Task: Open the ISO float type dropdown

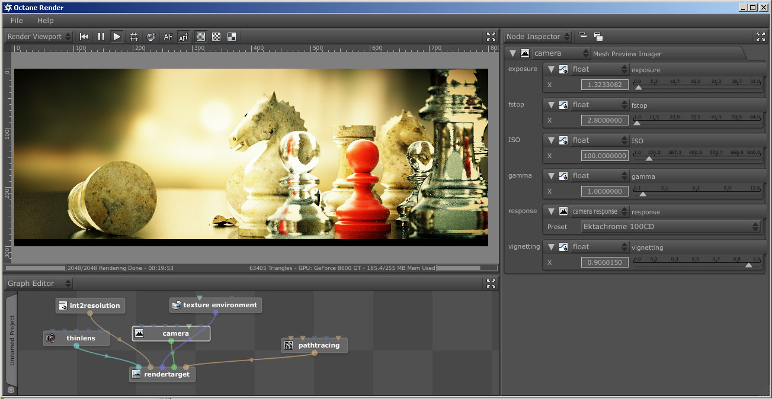Action: (x=598, y=140)
